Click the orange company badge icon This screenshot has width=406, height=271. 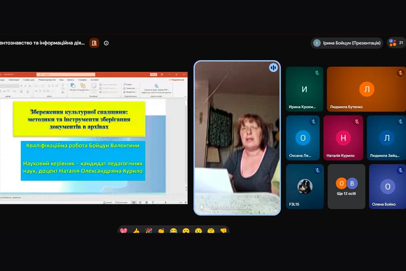tap(94, 43)
